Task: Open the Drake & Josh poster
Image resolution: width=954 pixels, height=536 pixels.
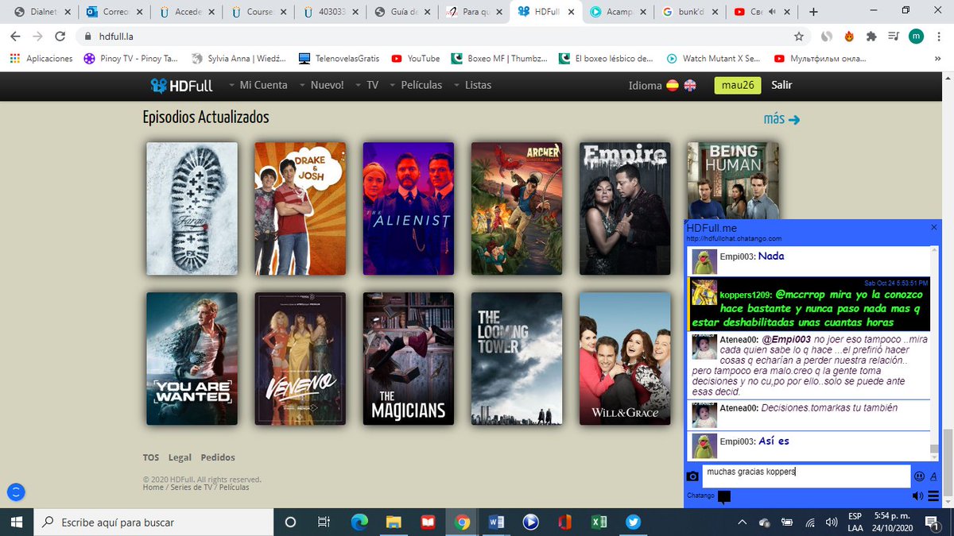Action: [300, 209]
